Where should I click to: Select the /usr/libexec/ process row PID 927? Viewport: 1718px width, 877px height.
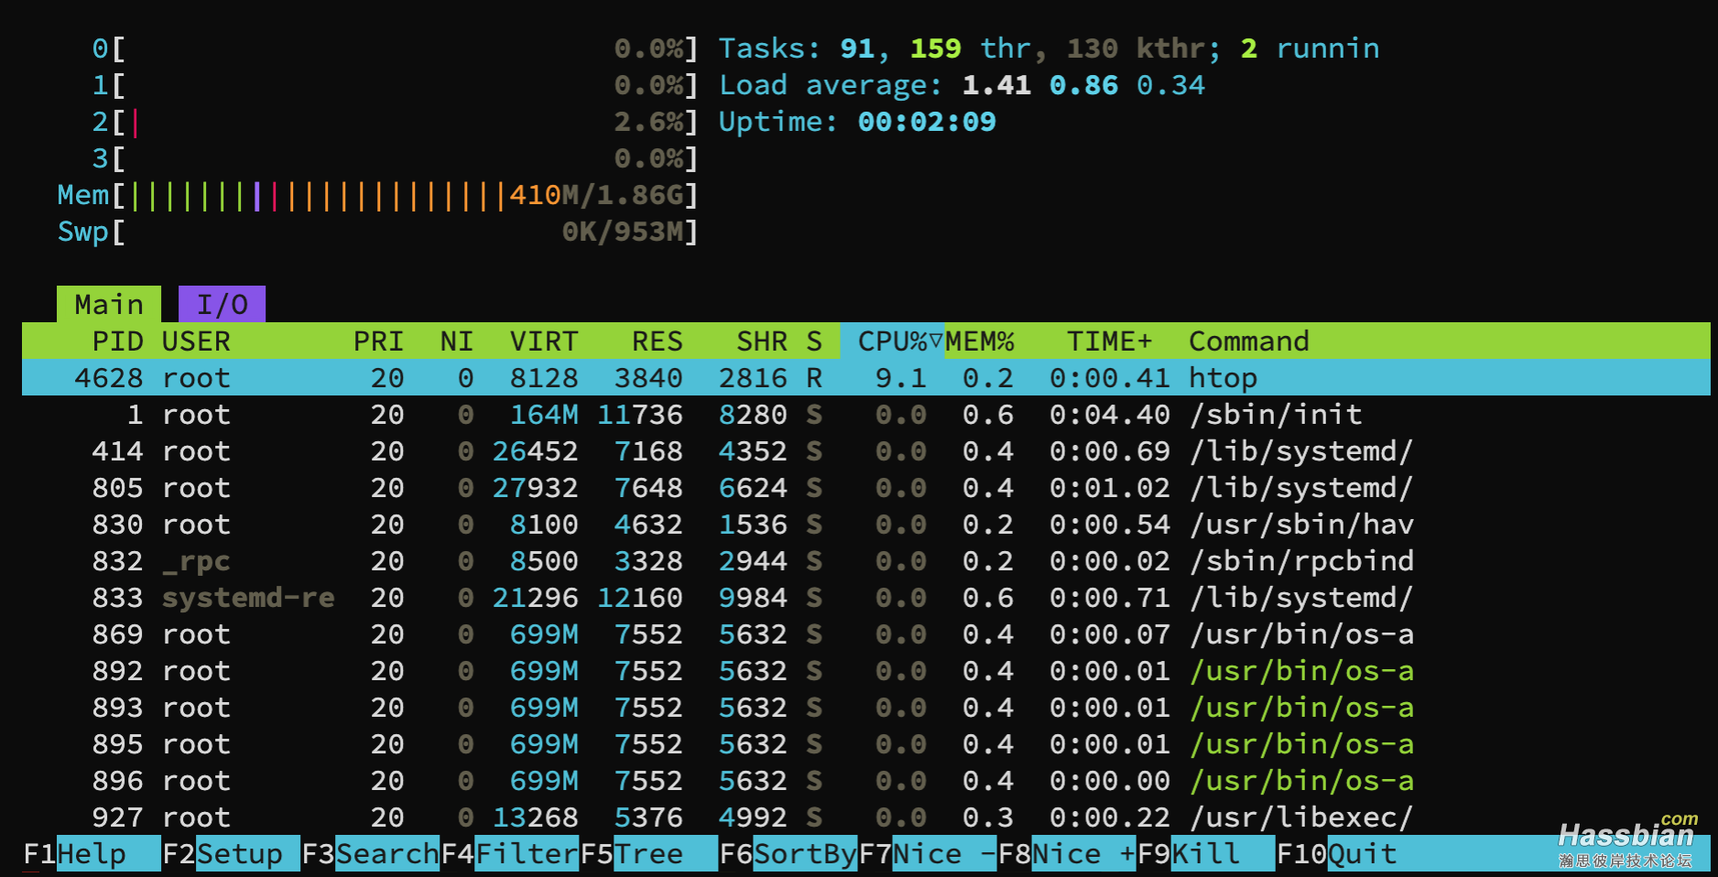[866, 817]
